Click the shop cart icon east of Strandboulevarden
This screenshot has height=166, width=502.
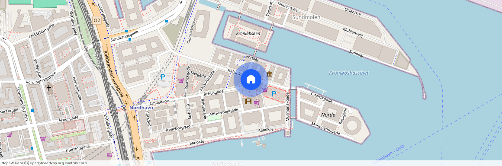[x=43, y=139]
